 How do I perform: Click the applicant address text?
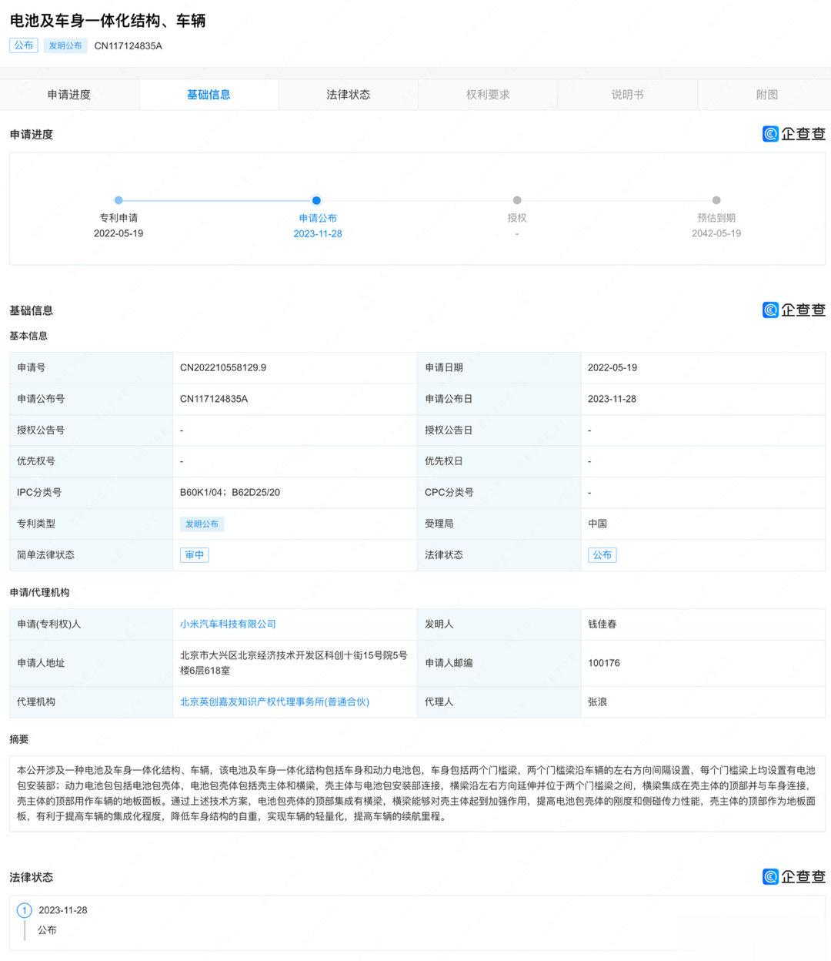pos(293,663)
